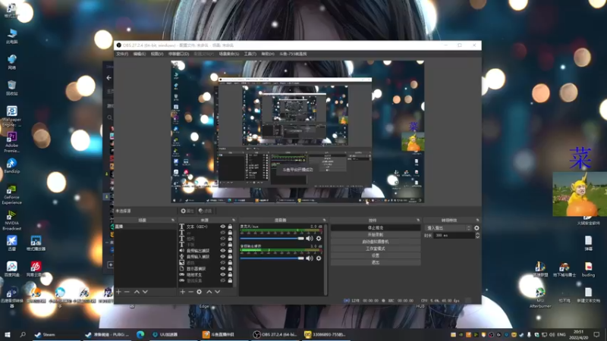The height and width of the screenshot is (341, 607).
Task: Open the 场景集合(S) menu in OBS
Action: pyautogui.click(x=229, y=54)
